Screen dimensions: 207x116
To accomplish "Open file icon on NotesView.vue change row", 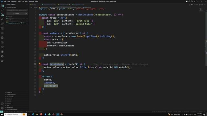I will 21,23.
